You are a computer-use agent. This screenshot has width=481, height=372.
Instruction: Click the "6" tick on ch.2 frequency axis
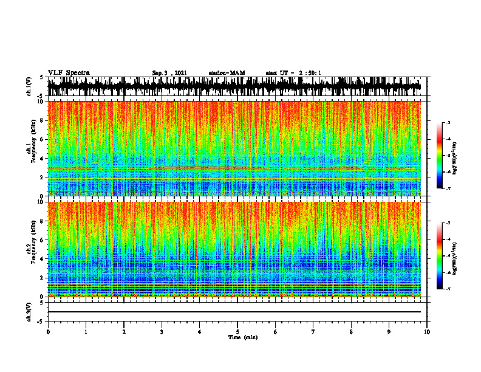coord(43,240)
